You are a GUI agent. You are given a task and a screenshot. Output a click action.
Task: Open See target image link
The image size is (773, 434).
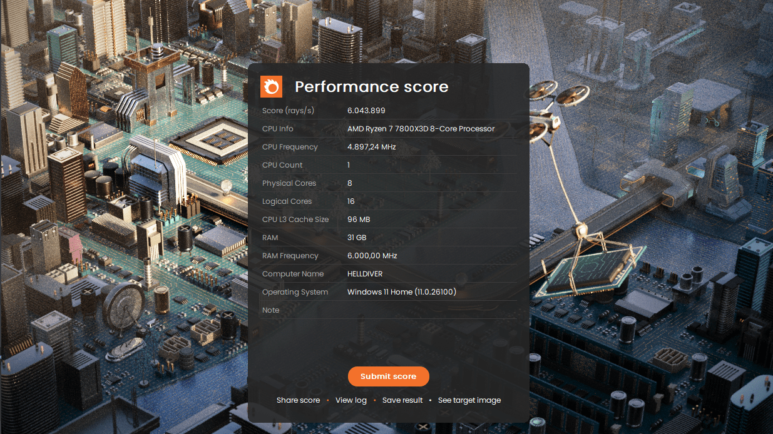coord(469,400)
